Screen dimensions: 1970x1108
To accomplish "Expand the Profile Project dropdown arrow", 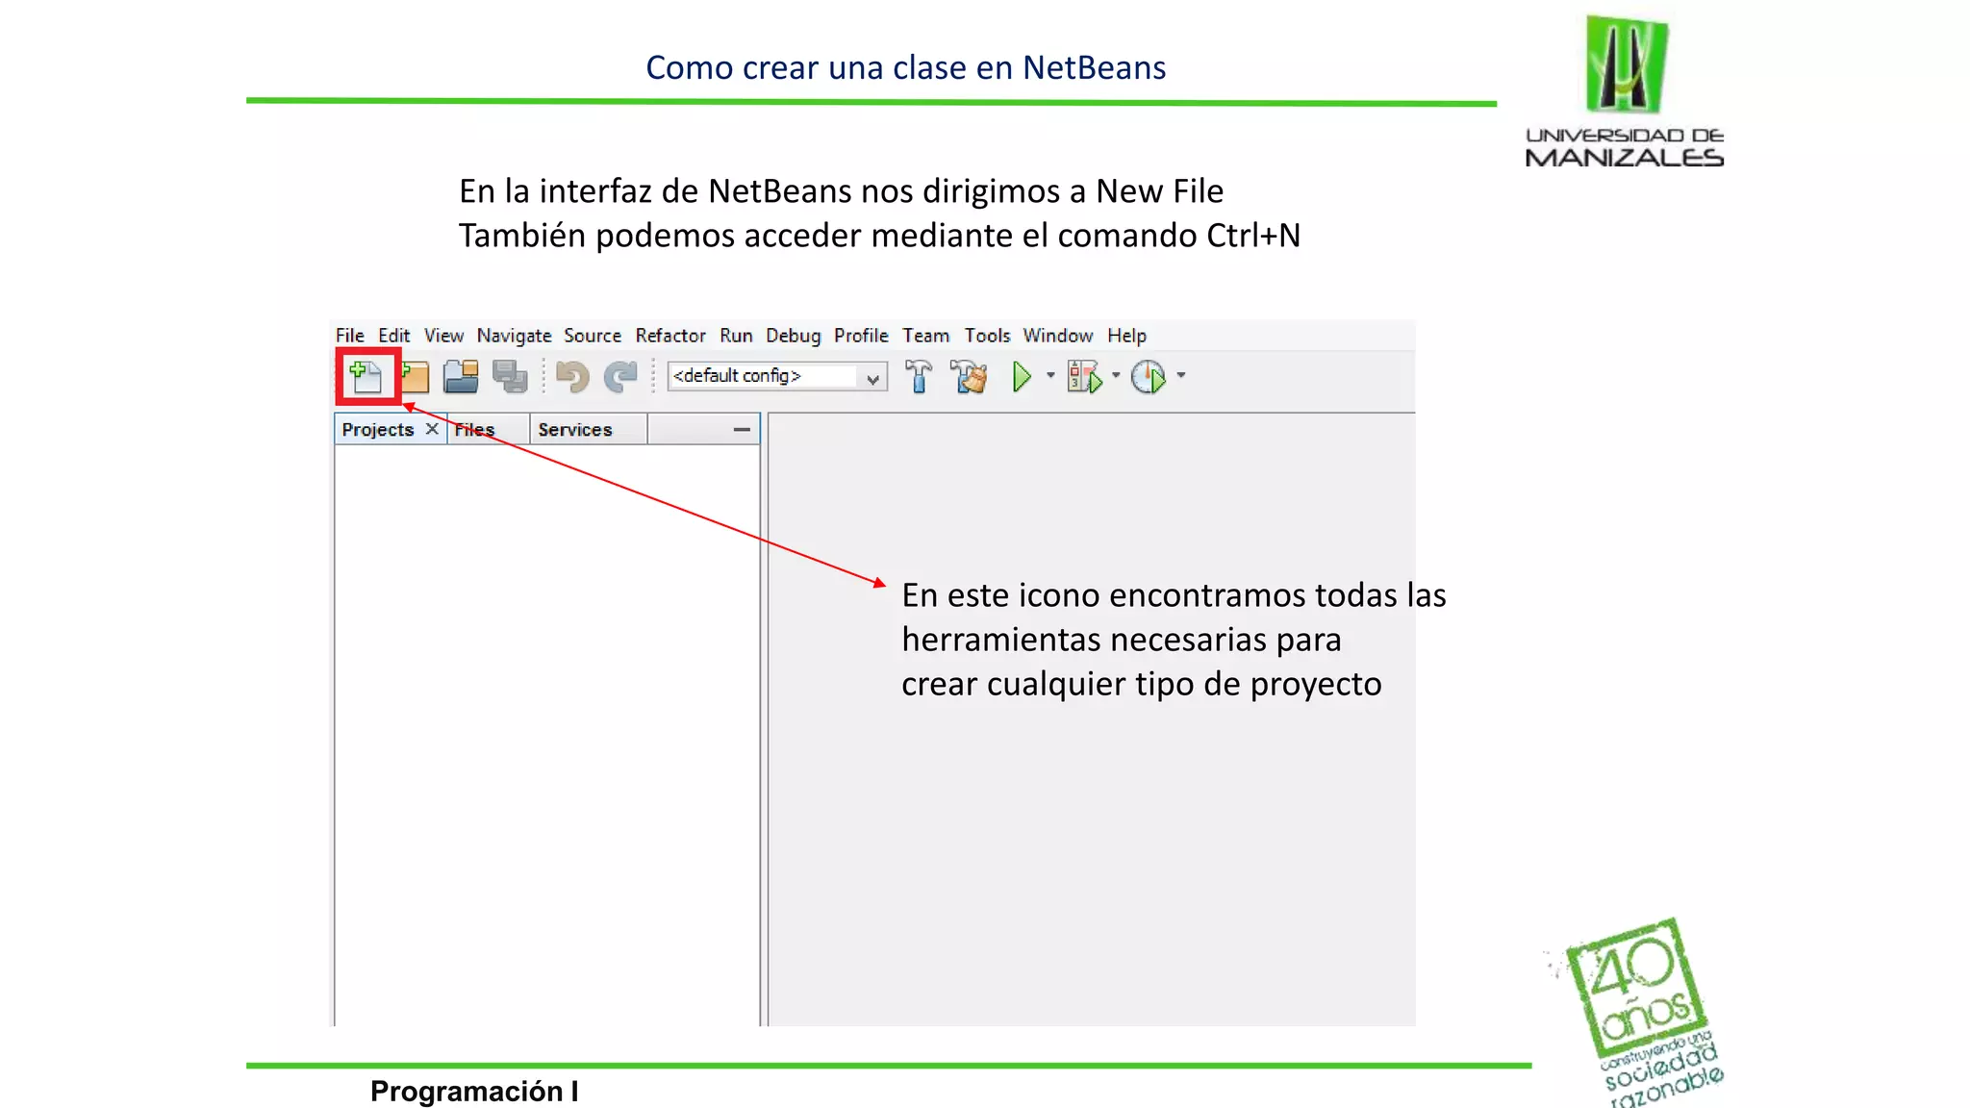I will coord(1181,375).
